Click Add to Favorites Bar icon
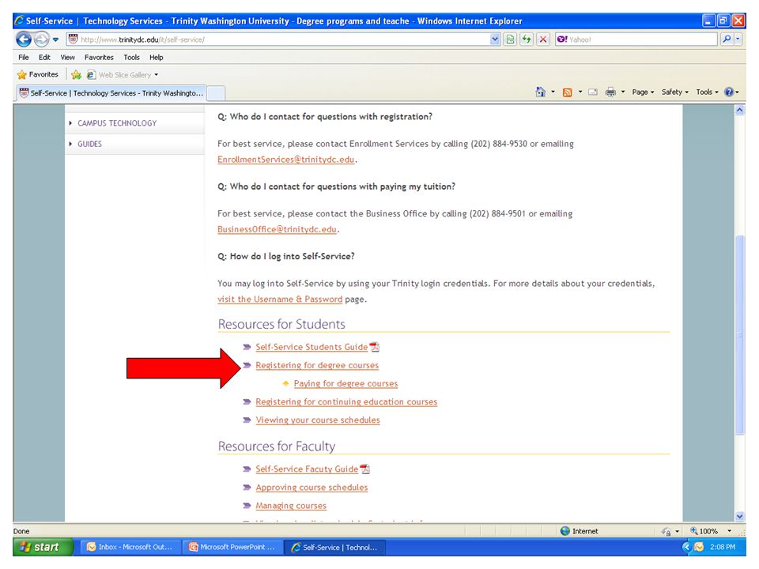Screen dimensions: 759x569 [x=76, y=74]
